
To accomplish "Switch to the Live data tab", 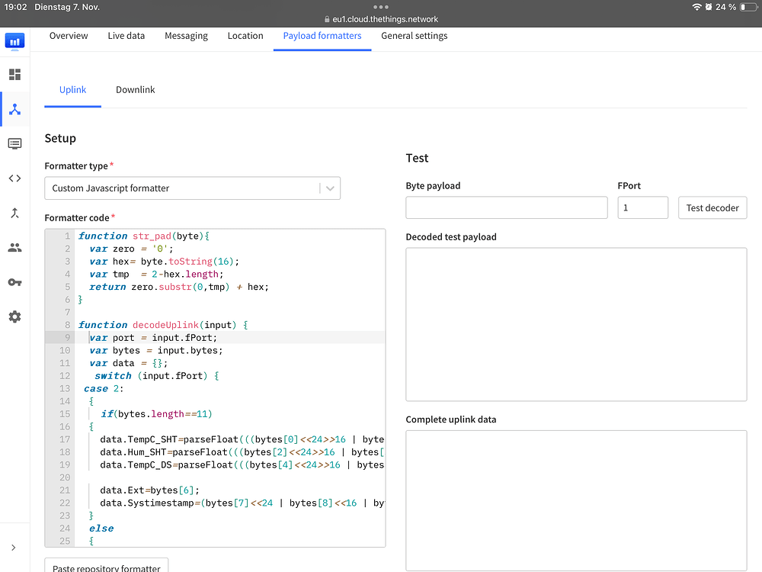I will pos(126,36).
